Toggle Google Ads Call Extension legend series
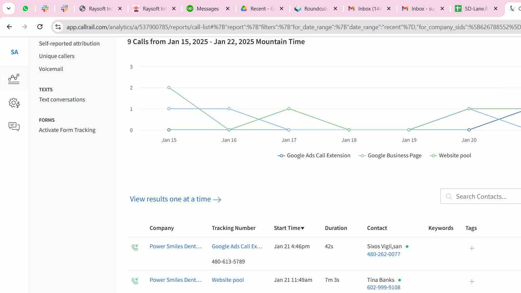 click(314, 156)
